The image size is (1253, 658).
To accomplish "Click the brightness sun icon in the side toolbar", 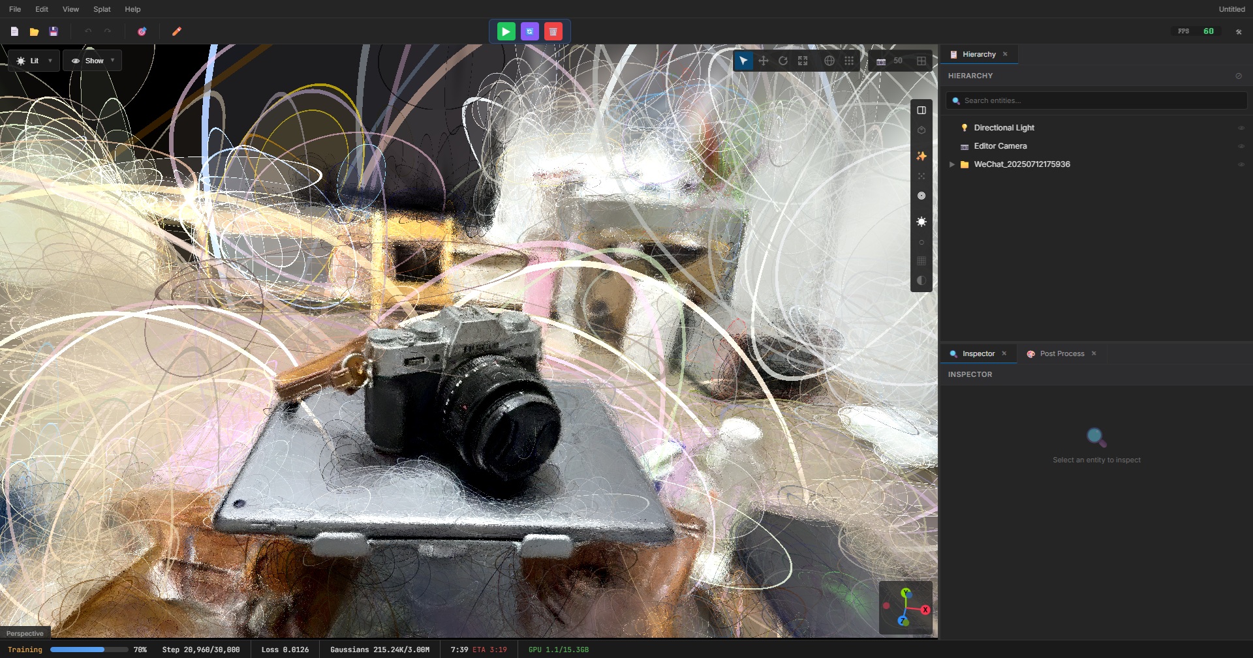I will coord(921,222).
